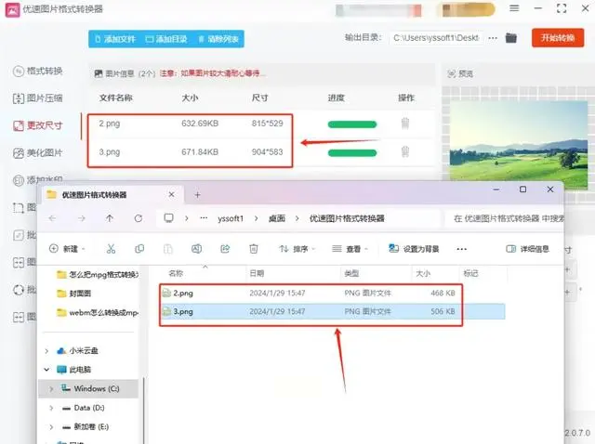Select 美化图片 in the converter sidebar
Image resolution: width=595 pixels, height=444 pixels.
tap(38, 153)
